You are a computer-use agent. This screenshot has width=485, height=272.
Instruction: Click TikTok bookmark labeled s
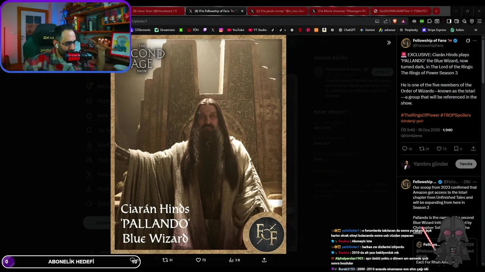tap(282, 30)
